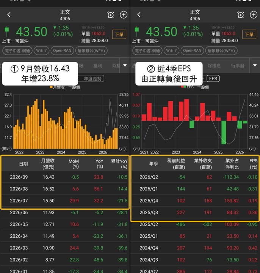Tap the back arrow in left panel
The height and width of the screenshot is (273, 260).
[x=9, y=15]
